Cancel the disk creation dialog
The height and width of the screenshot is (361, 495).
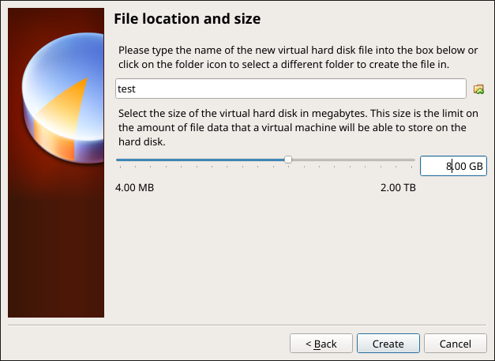[454, 344]
